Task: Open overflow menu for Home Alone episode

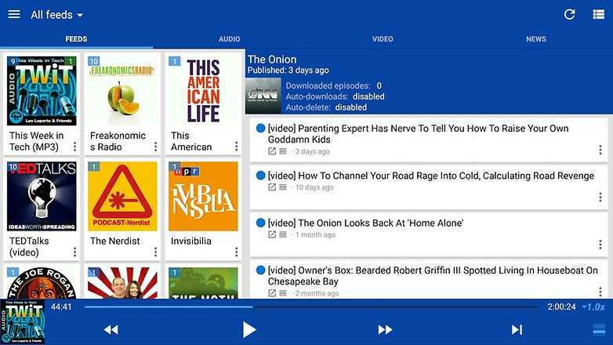Action: coord(600,245)
